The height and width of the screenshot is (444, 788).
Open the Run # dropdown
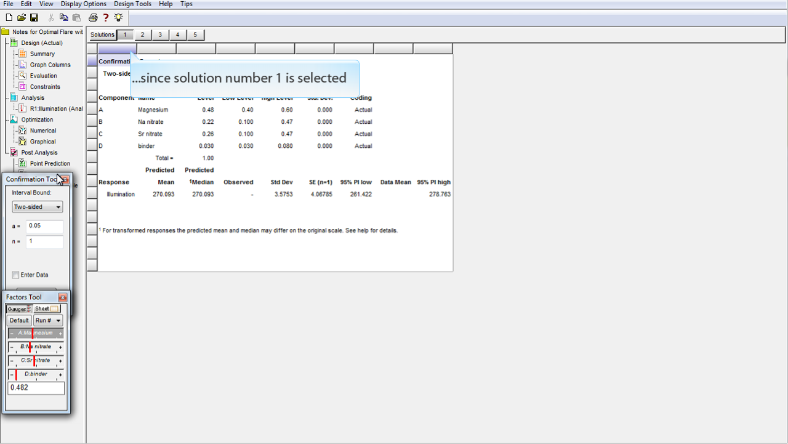(48, 320)
